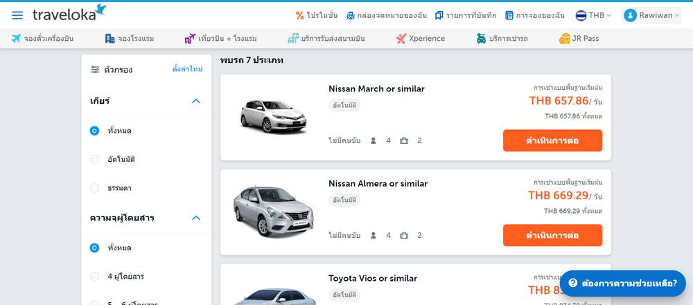This screenshot has height=305, width=693.
Task: Click ตั้งค่าใหม่ reset filter link
Action: [x=187, y=69]
